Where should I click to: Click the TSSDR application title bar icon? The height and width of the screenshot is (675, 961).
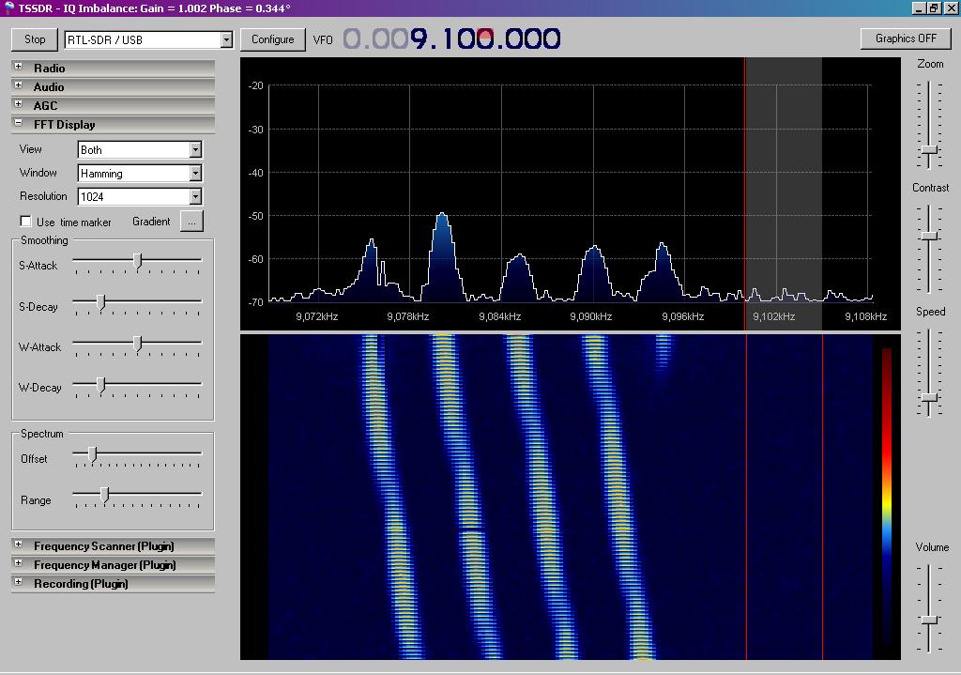click(8, 8)
